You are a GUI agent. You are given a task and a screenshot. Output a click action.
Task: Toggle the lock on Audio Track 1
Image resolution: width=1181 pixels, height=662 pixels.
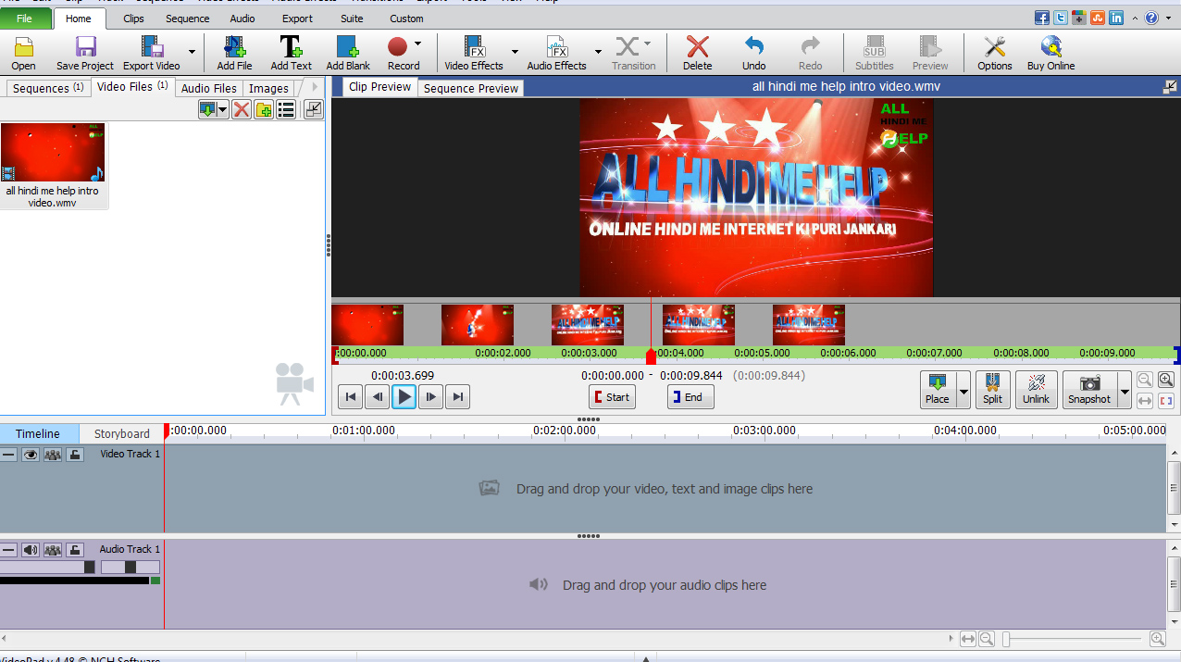click(x=74, y=550)
